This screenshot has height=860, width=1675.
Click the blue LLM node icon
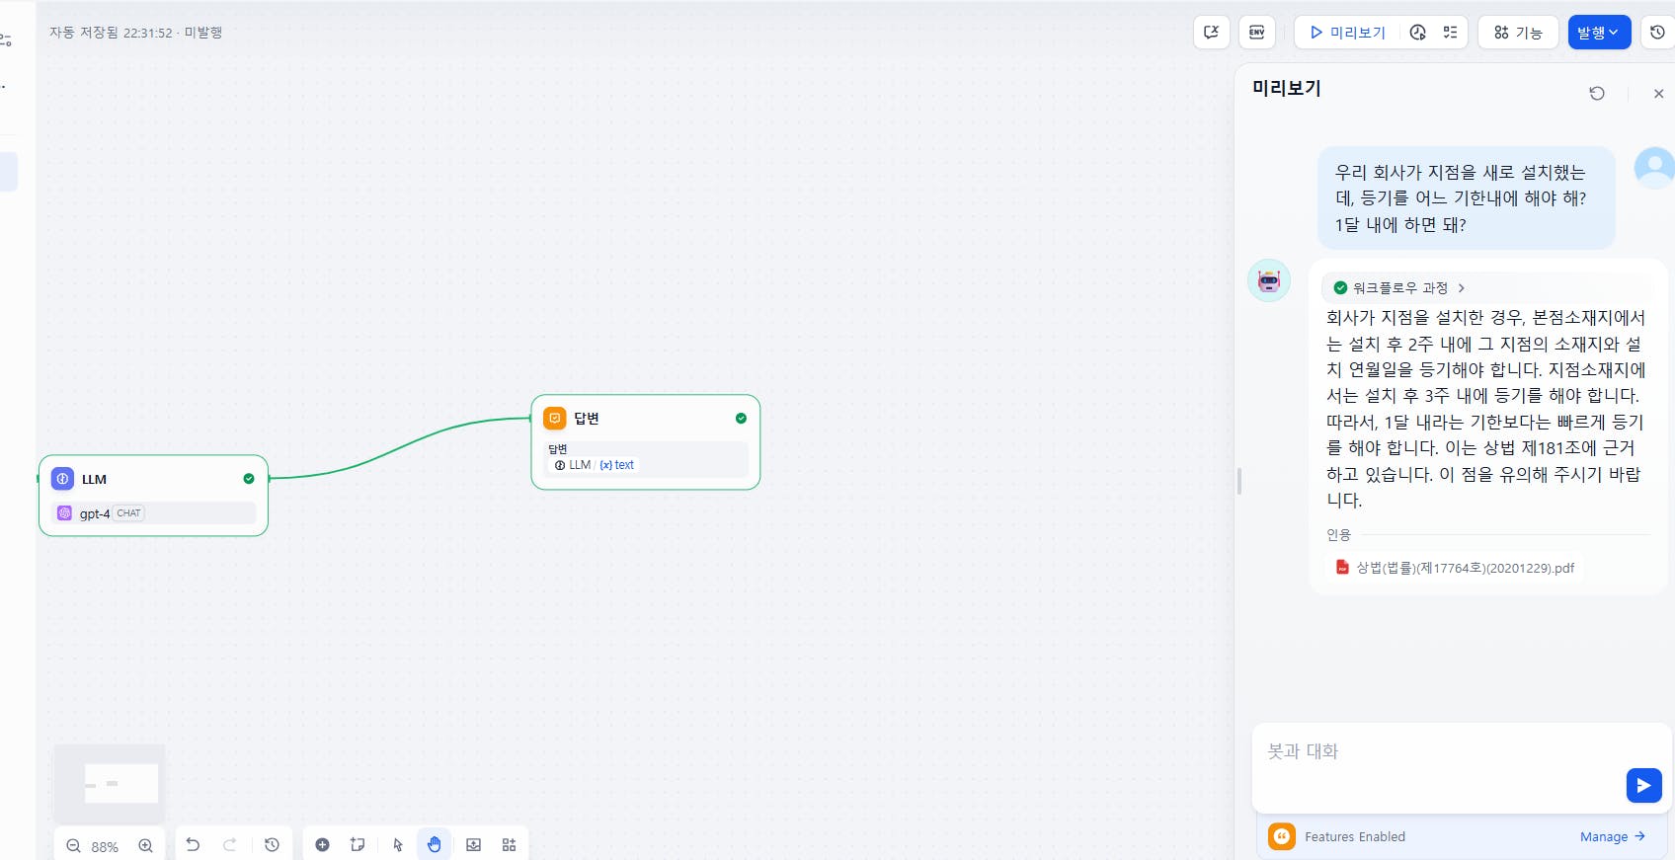[x=62, y=479]
